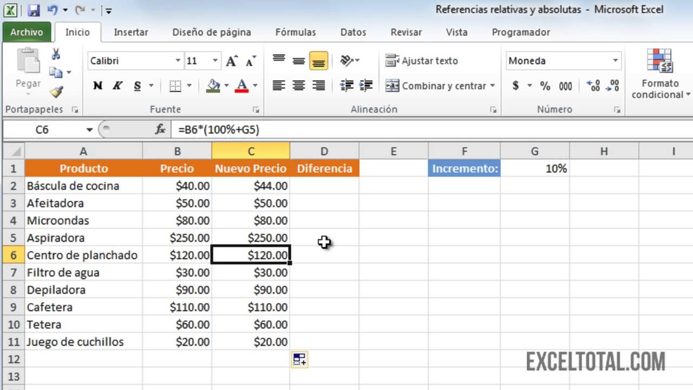Decrease font size with small A icon

(x=250, y=61)
